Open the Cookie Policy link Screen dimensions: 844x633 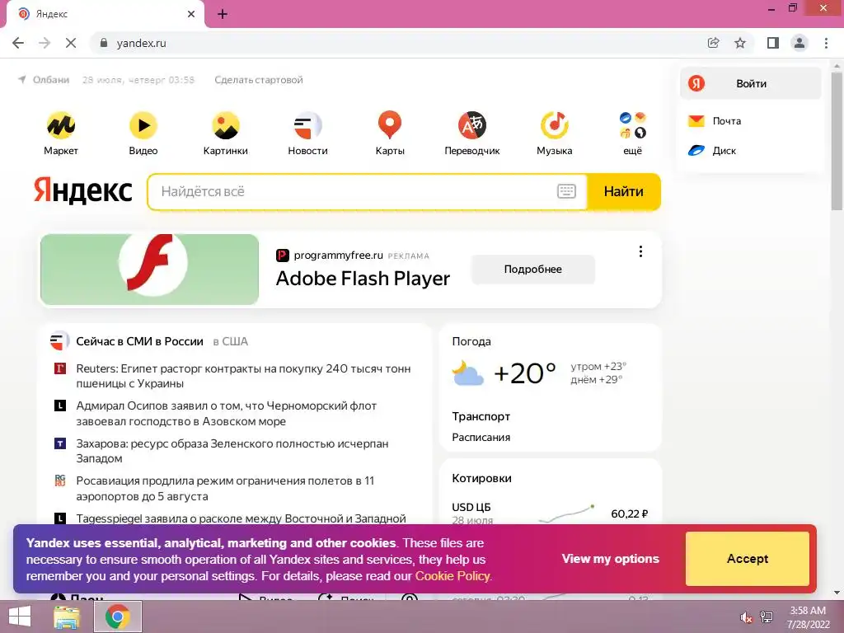point(452,576)
